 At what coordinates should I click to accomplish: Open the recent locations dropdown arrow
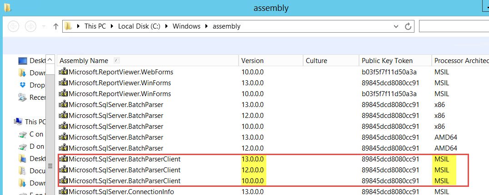[x=45, y=26]
